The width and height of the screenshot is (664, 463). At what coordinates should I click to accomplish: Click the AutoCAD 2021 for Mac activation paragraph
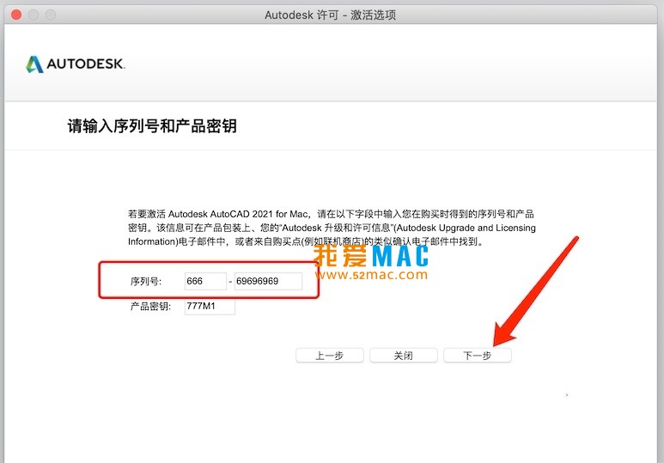pyautogui.click(x=332, y=228)
